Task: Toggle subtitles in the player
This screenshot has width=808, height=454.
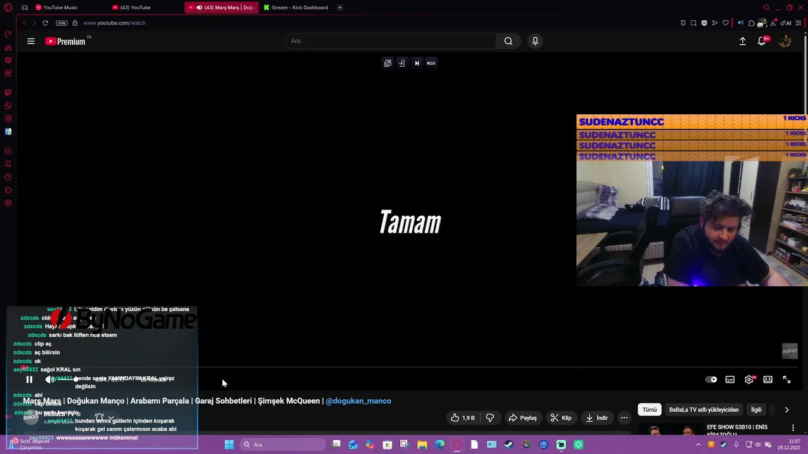Action: click(730, 380)
